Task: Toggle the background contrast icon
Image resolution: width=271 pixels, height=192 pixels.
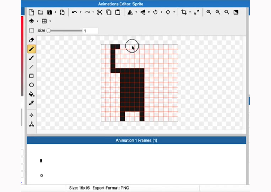Action: pos(236,12)
